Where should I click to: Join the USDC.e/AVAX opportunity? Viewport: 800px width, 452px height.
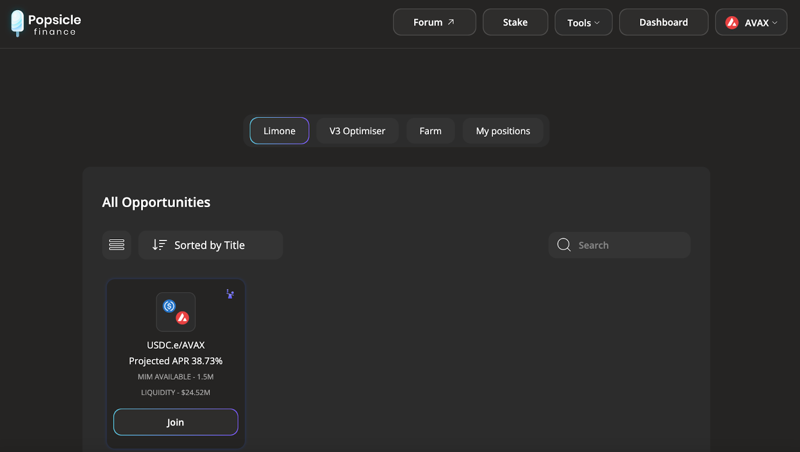(x=175, y=422)
